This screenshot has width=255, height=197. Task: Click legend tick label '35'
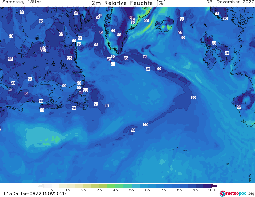pyautogui.click(x=99, y=190)
